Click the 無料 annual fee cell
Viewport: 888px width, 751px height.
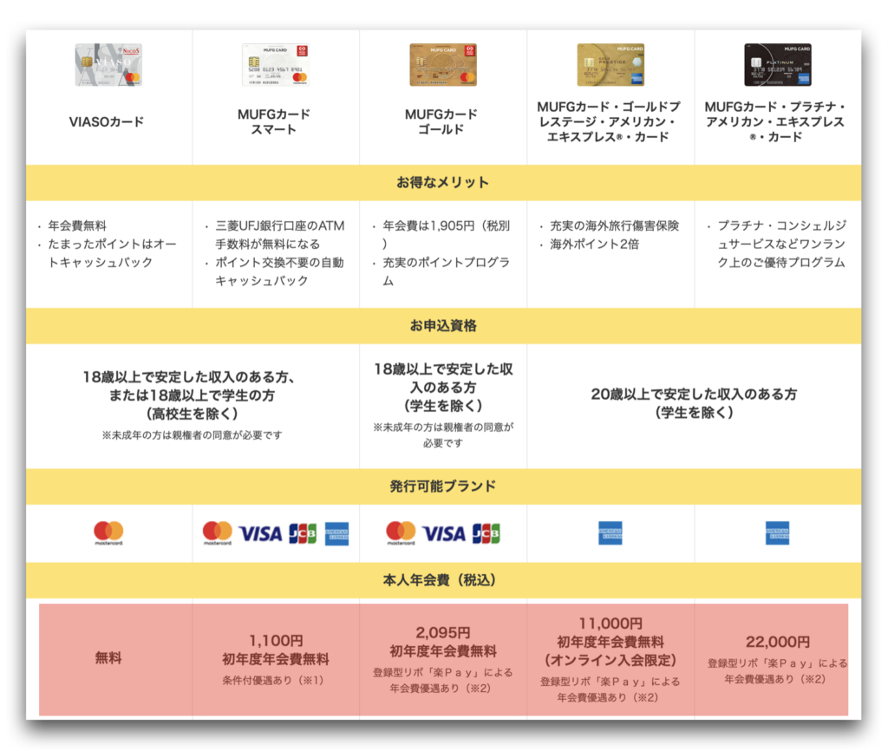tap(108, 658)
